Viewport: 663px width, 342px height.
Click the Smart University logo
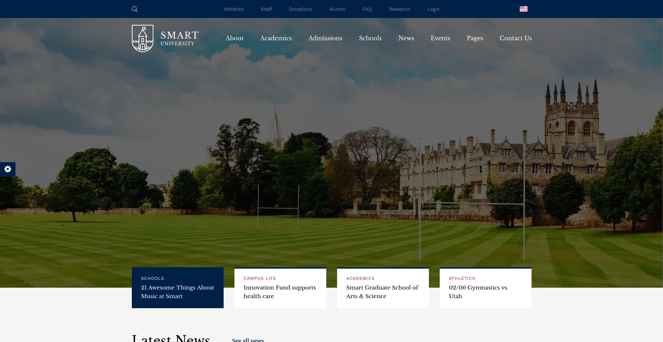[165, 38]
